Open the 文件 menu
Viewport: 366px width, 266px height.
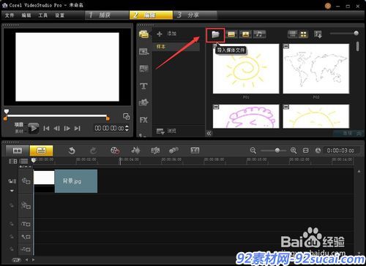point(10,15)
